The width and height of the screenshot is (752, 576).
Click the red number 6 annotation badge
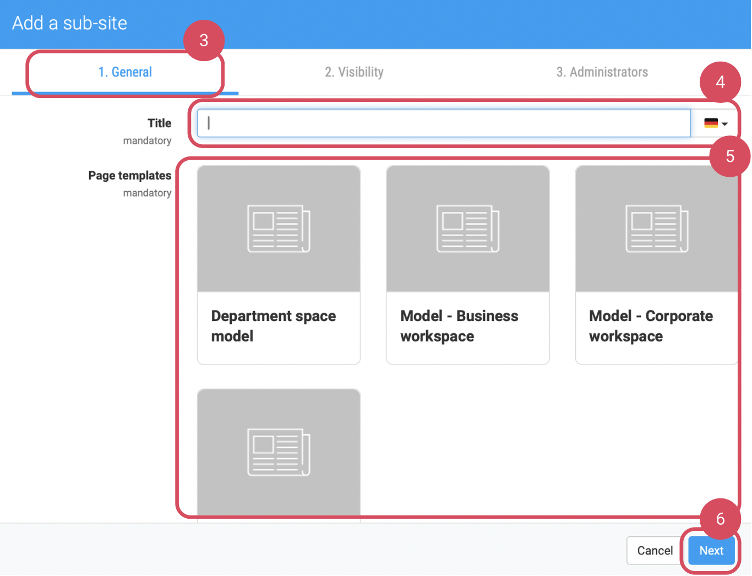point(720,519)
